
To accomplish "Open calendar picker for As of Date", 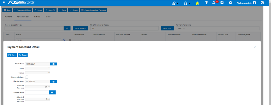I will [53, 64].
